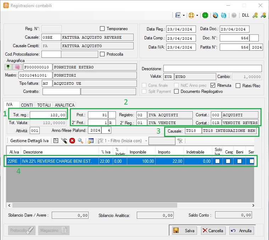Click the filter text input field
Viewport: 269px width, 240px height.
point(162,141)
